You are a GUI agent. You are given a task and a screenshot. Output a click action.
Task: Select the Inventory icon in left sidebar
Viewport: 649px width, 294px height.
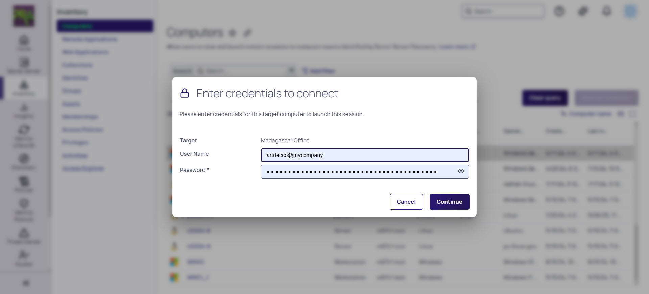point(24,88)
